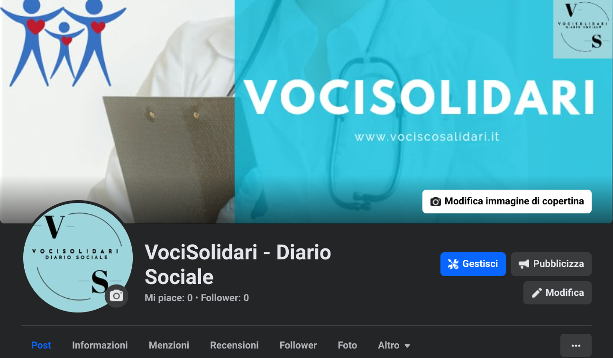
Task: Expand the Altro dropdown menu
Action: pos(394,345)
